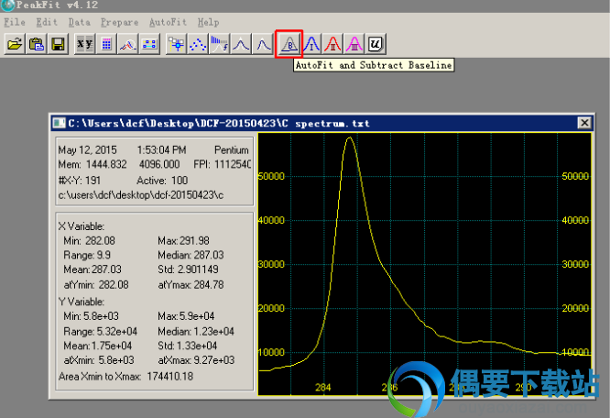Click the 'Range: 5.32e+04' value

click(101, 332)
